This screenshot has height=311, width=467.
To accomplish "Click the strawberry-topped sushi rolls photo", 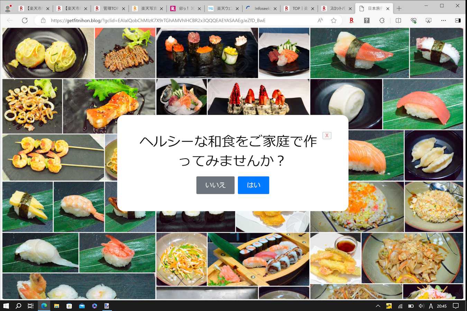I will click(x=258, y=97).
